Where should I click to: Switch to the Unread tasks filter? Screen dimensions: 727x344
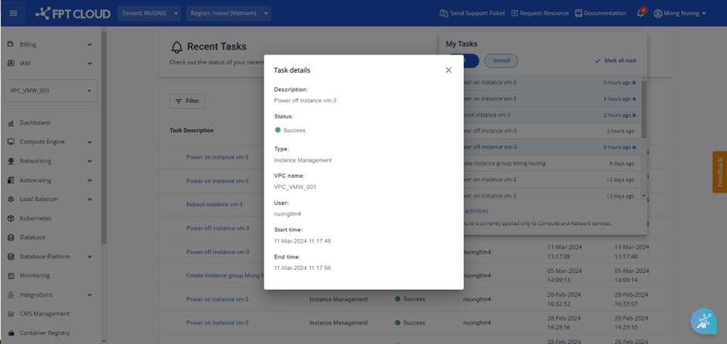(501, 60)
